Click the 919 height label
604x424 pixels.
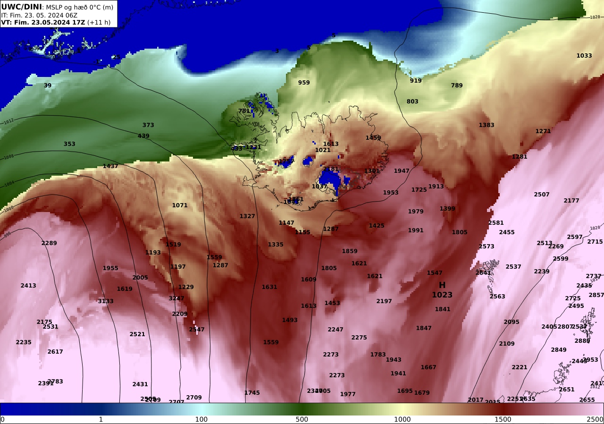(416, 81)
